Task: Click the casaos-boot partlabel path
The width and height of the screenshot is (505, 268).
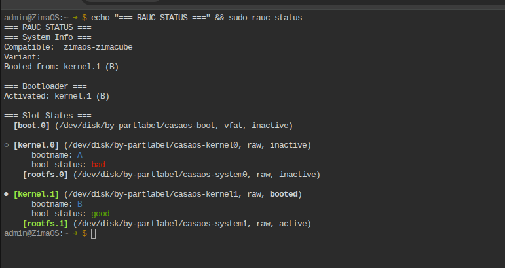Action: pyautogui.click(x=137, y=126)
